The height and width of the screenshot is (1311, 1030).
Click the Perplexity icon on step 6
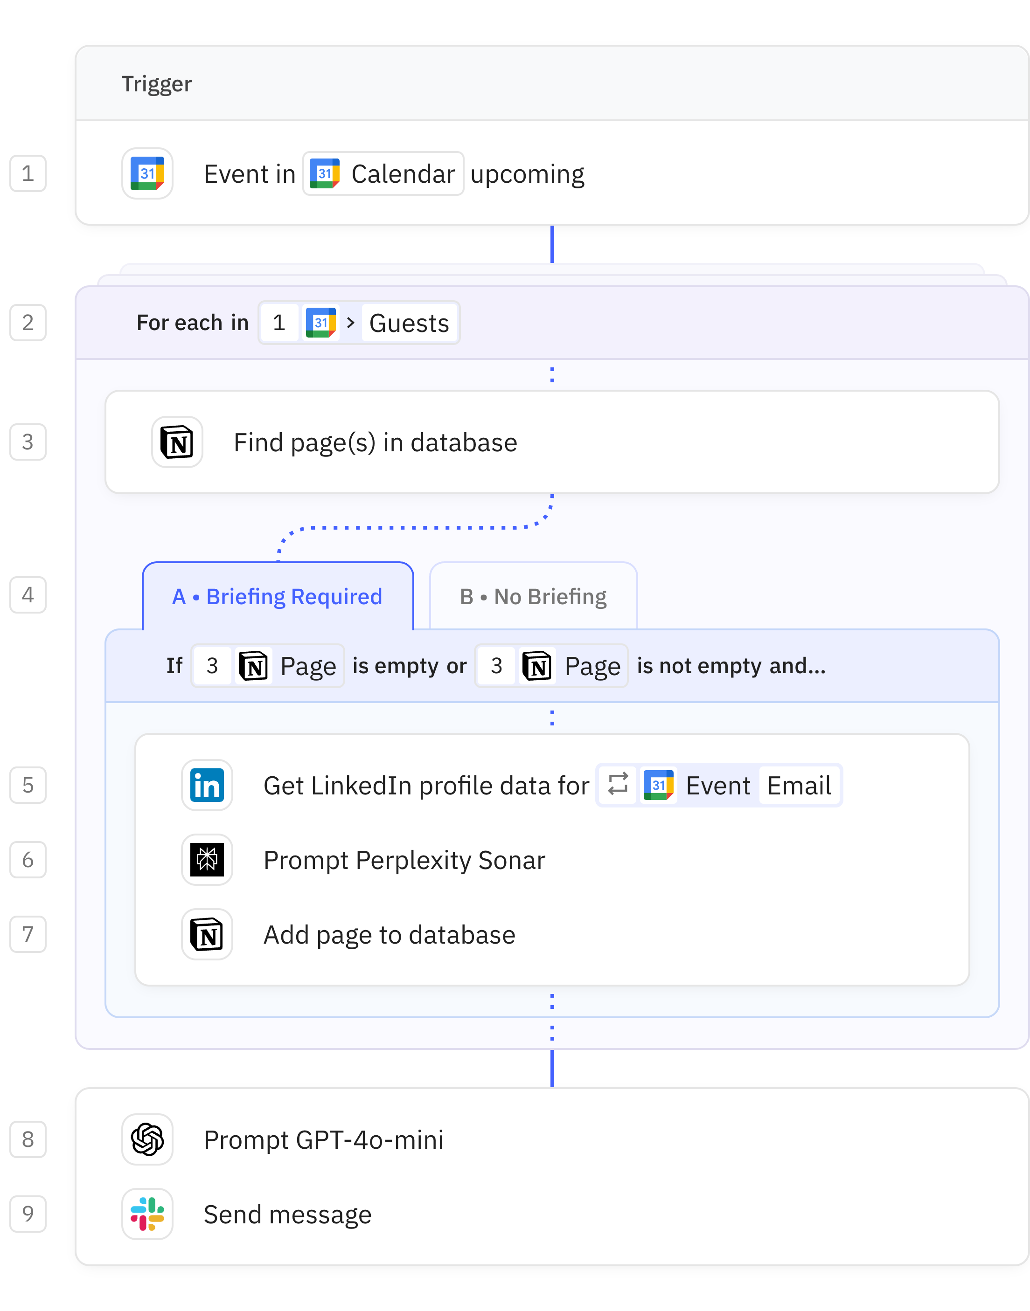[x=207, y=860]
